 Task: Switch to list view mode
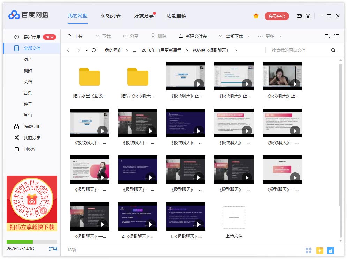point(337,36)
